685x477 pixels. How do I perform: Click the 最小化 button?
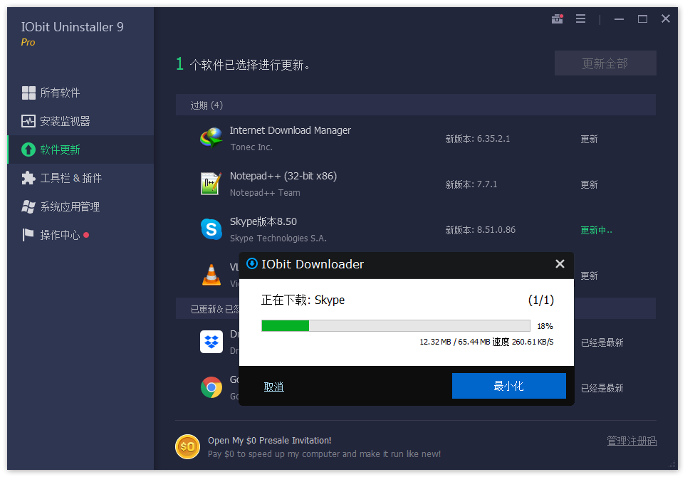pos(509,386)
